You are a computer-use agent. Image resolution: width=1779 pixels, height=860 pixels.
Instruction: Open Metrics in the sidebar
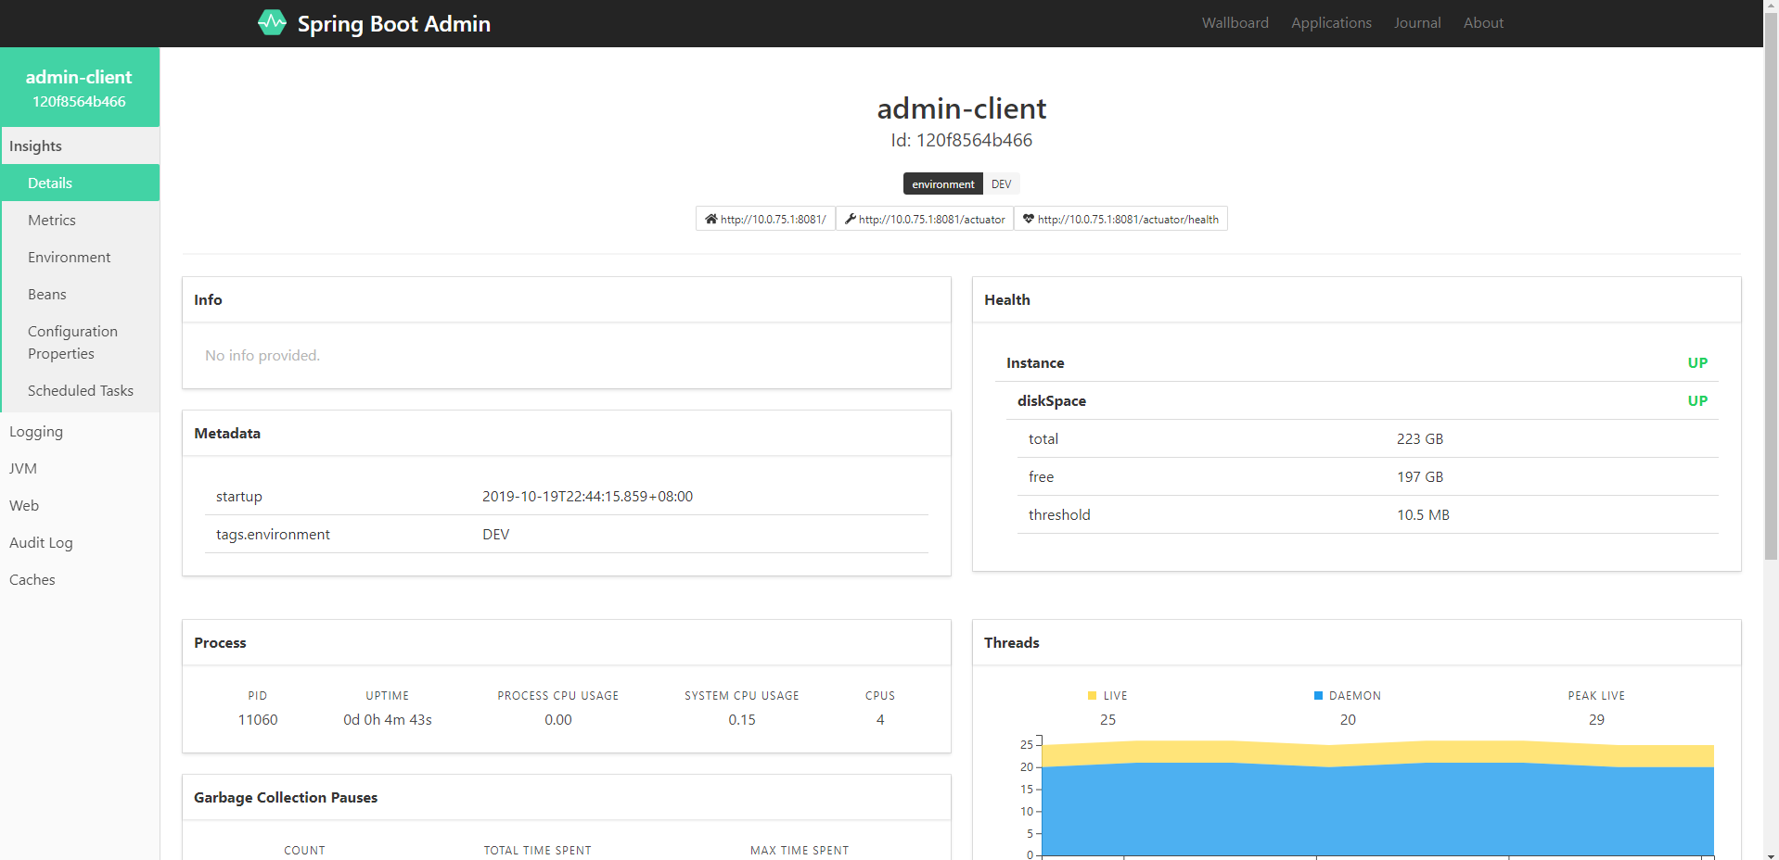point(80,220)
